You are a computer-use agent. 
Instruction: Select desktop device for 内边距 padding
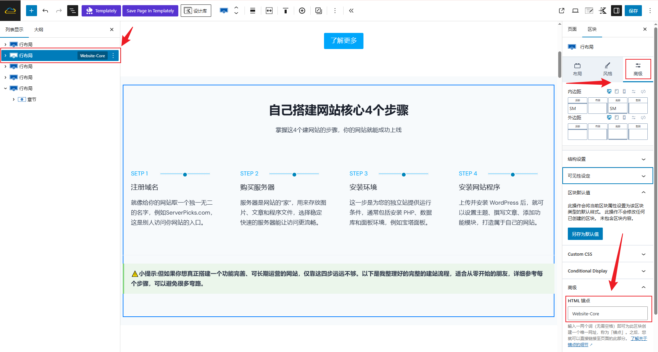click(x=609, y=92)
